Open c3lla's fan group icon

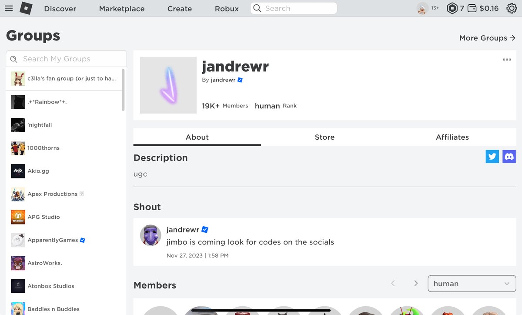coord(18,79)
